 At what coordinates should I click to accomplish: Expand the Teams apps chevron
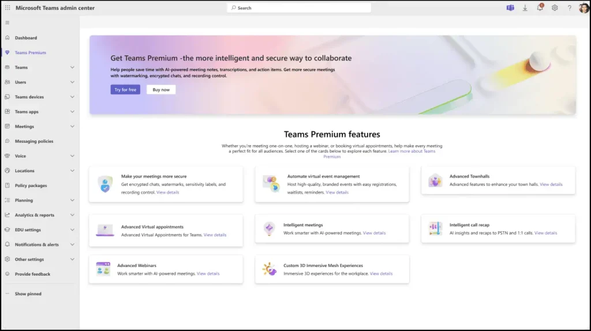coord(72,112)
